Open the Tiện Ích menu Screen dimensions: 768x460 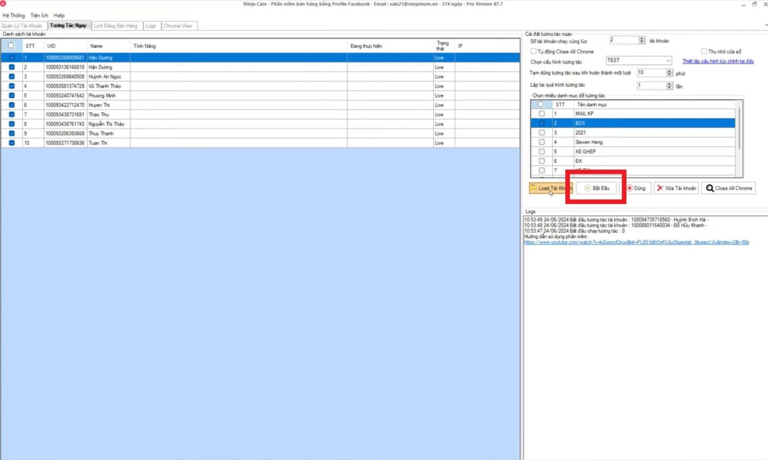point(39,15)
